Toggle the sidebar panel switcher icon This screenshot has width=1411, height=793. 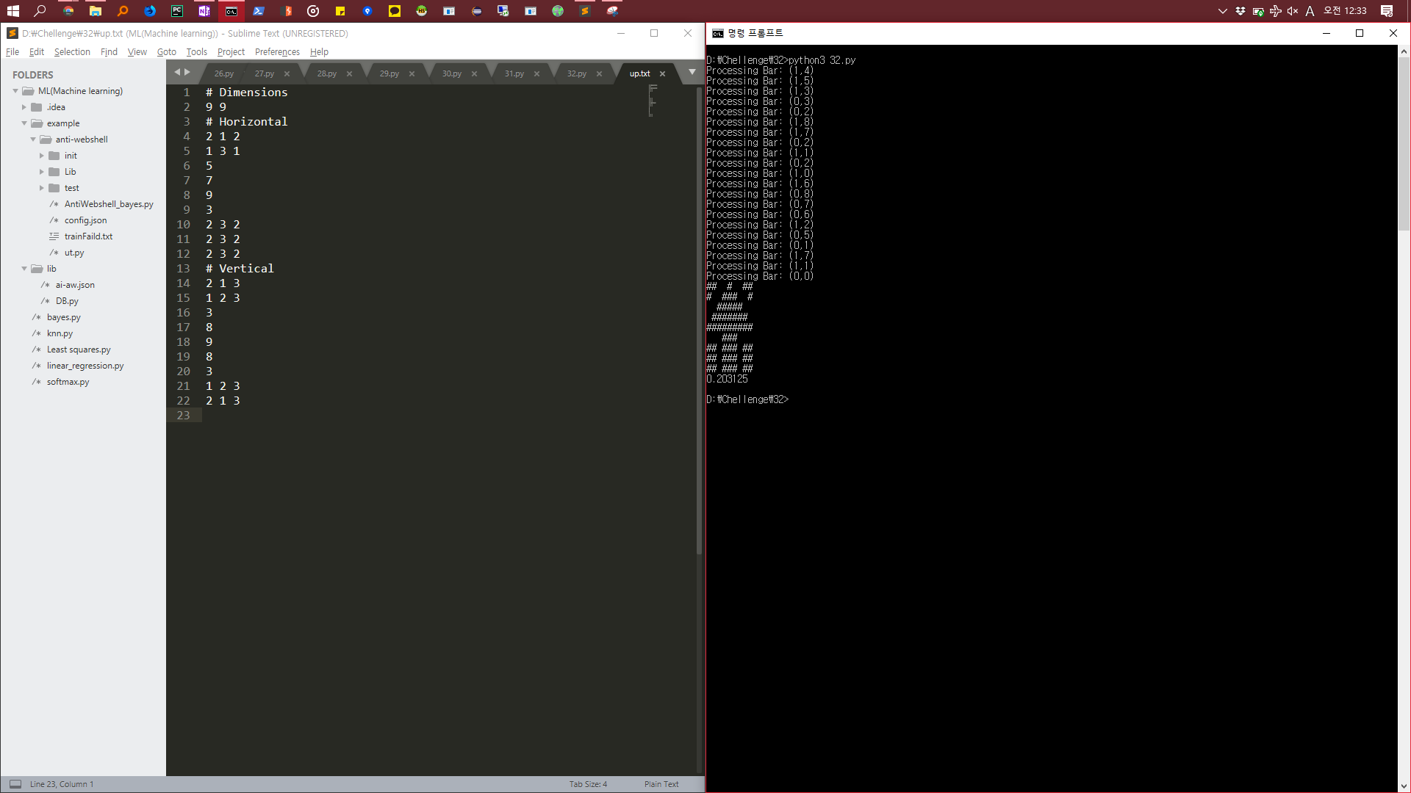point(15,784)
